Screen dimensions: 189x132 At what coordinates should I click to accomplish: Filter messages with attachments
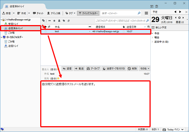(x=69, y=21)
